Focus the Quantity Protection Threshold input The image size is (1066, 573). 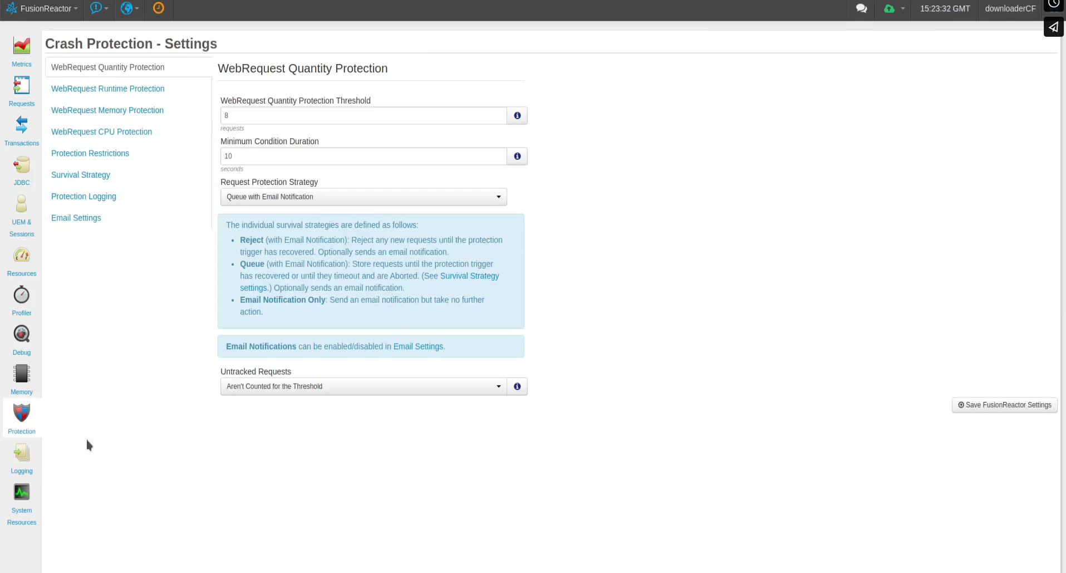pyautogui.click(x=363, y=115)
